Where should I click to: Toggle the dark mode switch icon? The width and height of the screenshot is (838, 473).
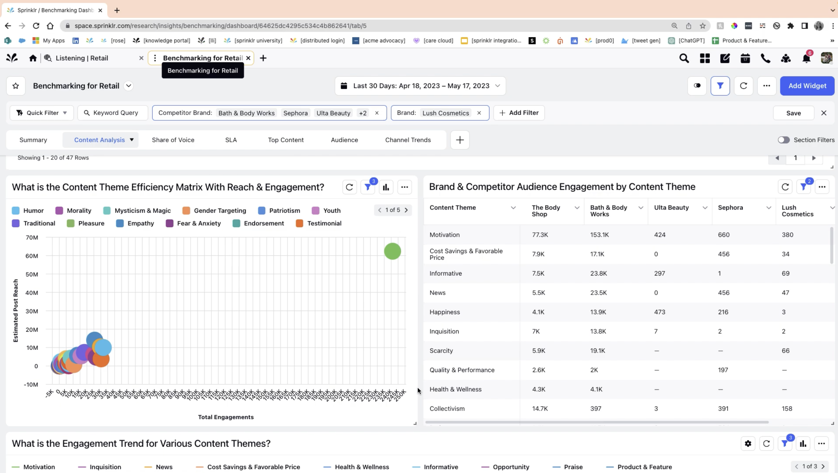[x=697, y=86]
